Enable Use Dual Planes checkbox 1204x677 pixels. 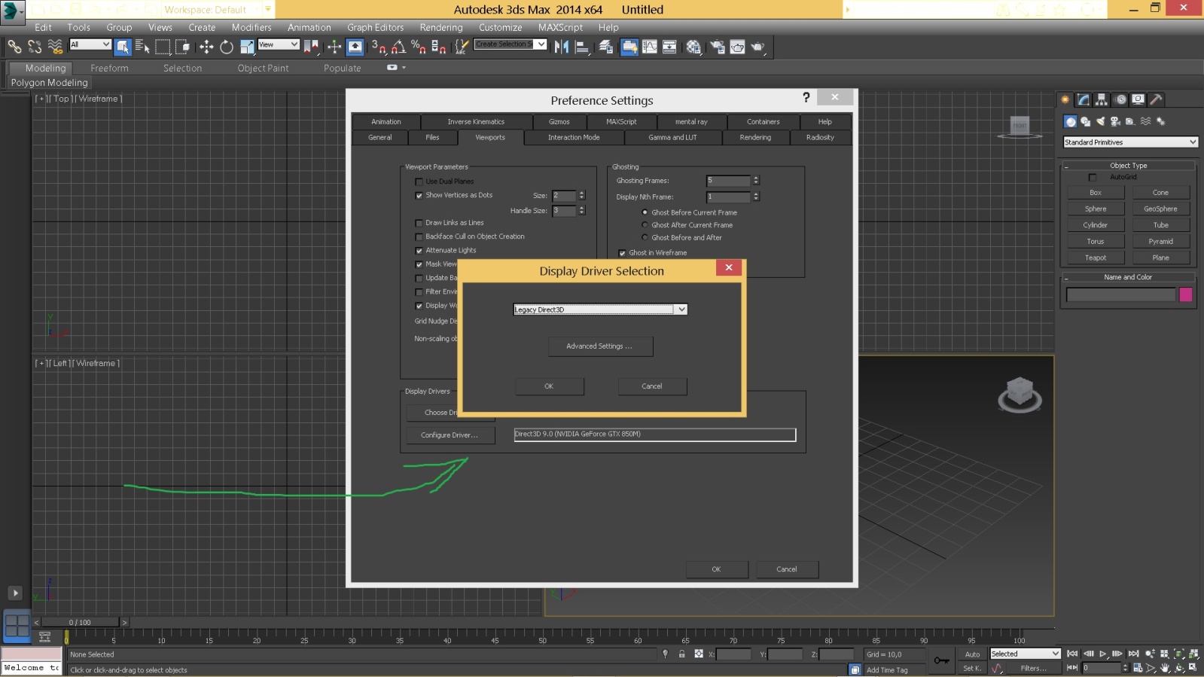click(419, 181)
